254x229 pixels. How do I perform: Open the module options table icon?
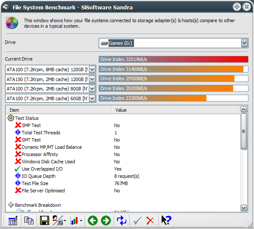click(13, 220)
